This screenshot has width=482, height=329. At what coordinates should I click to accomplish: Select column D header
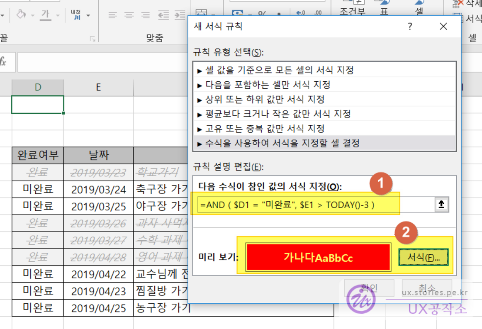[x=38, y=87]
